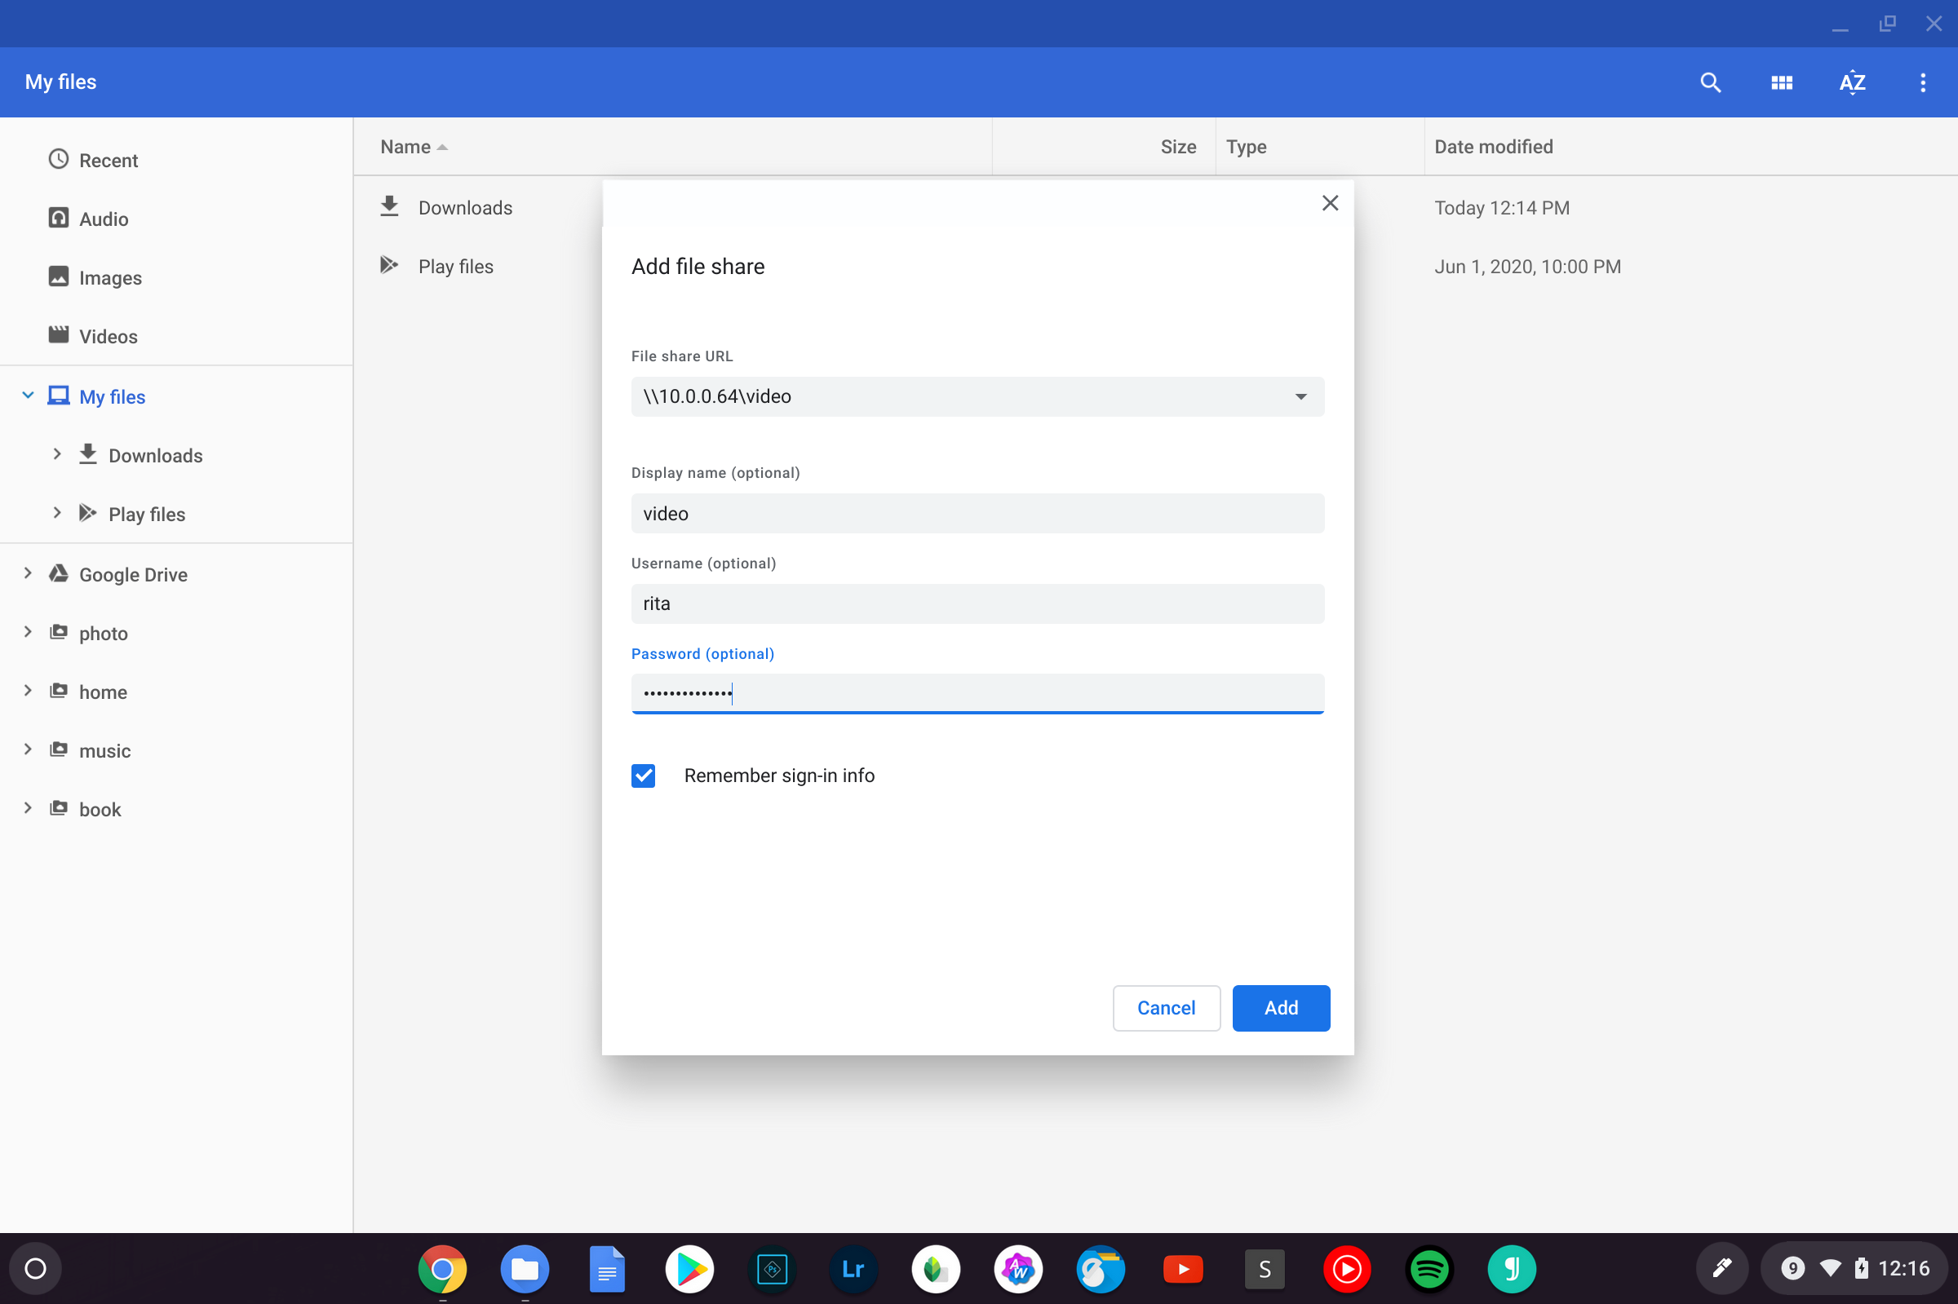This screenshot has height=1304, width=1958.
Task: Open Google Play Store from the shelf
Action: [689, 1268]
